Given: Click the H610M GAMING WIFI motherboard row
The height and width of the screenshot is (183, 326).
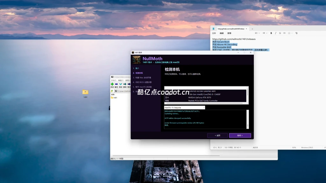Looking at the screenshot, I should [205, 91].
